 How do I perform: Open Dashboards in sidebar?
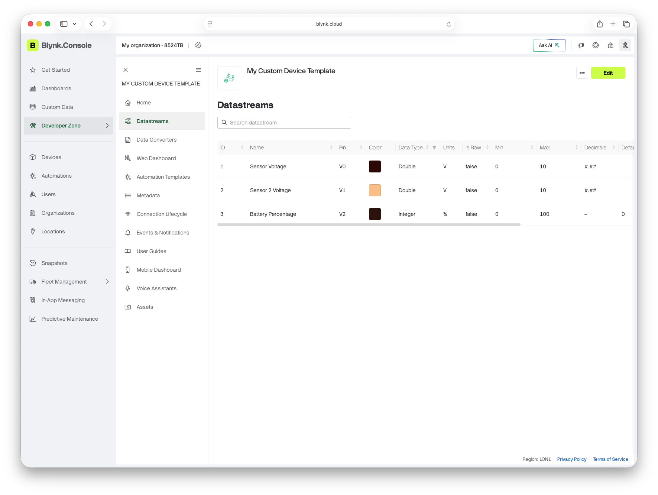(68, 88)
